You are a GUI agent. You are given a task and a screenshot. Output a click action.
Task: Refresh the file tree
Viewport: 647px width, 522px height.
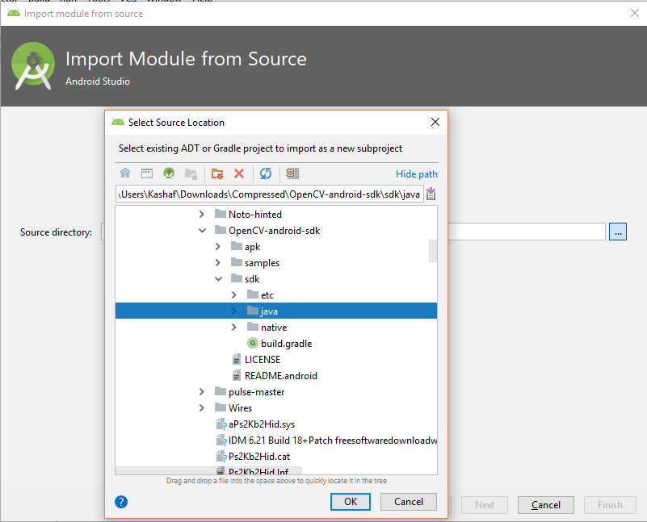coord(266,173)
